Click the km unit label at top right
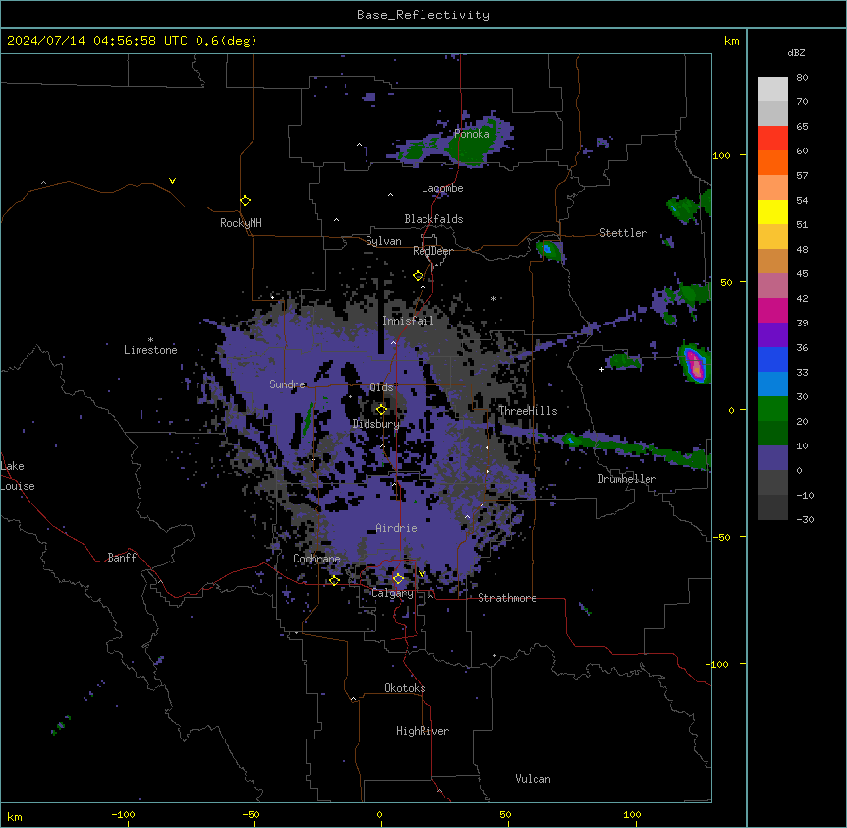Screen dimensions: 847x828 coord(732,41)
